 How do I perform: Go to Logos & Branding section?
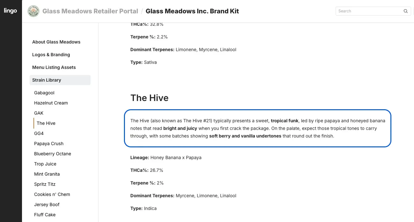coord(51,55)
